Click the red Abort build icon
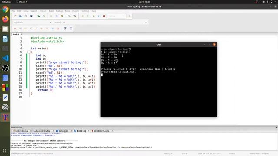Viewport: 278px width, 156px height. 104,16
